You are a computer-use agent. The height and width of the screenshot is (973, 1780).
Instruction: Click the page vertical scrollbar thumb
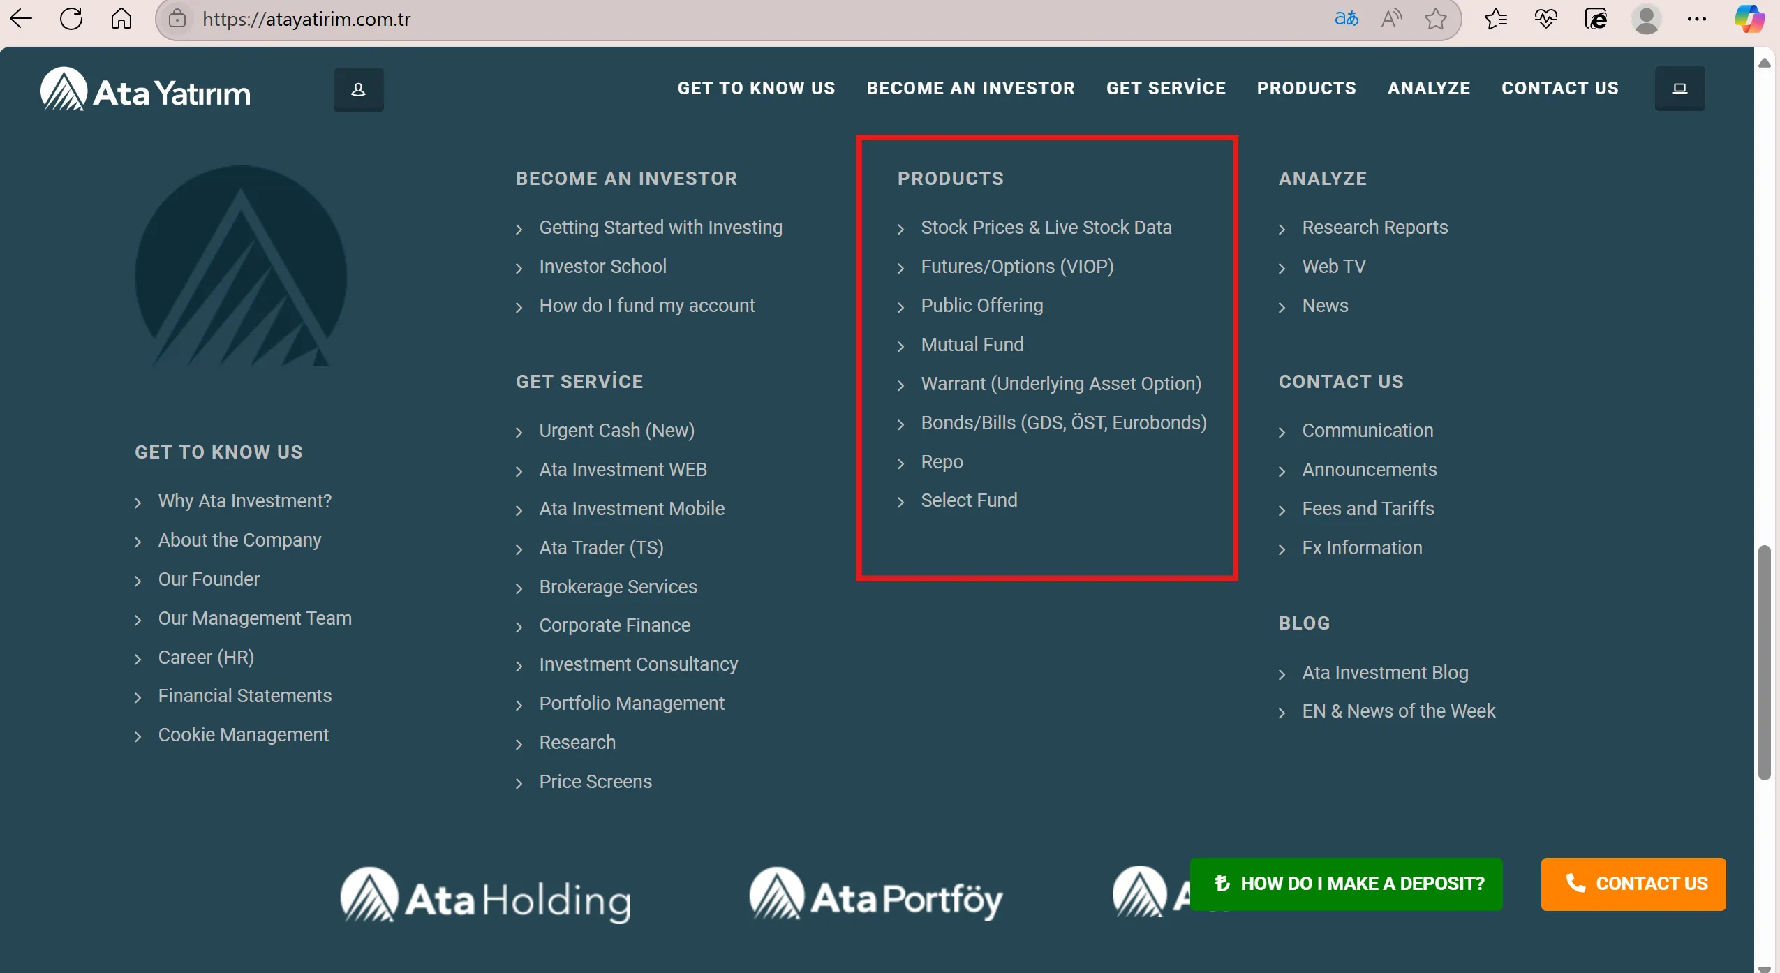1764,662
